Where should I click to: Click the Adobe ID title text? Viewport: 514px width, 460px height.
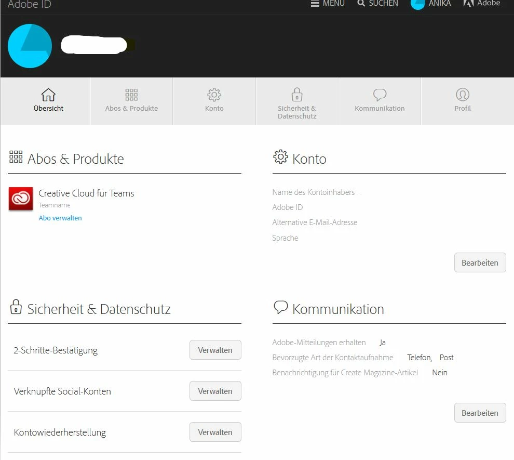pos(30,4)
